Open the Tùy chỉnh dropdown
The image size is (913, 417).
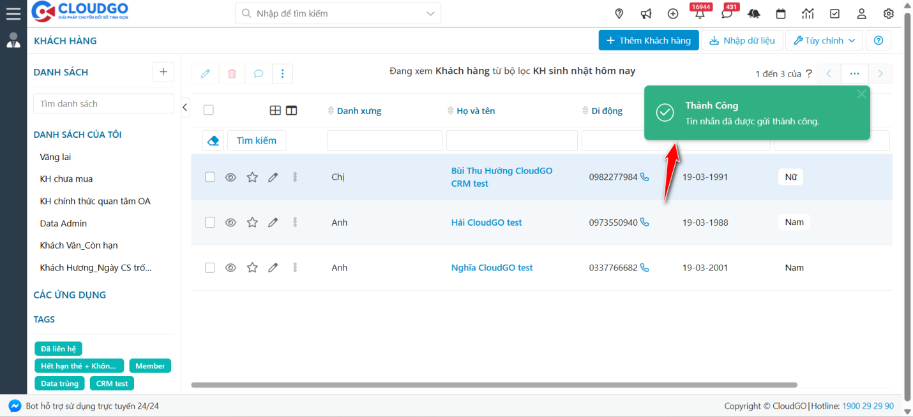tap(824, 40)
